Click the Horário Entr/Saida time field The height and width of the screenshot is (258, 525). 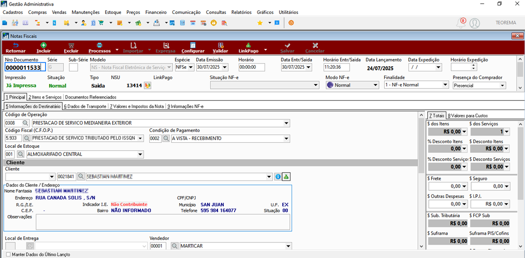pos(337,67)
